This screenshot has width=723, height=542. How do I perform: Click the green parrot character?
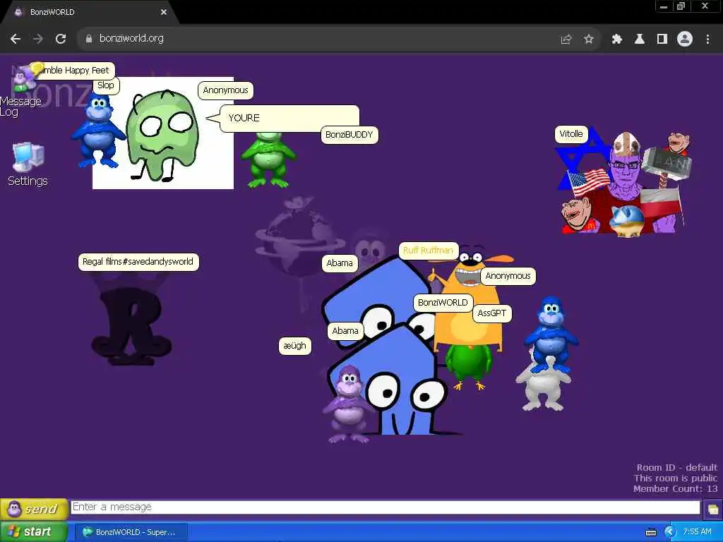(469, 365)
